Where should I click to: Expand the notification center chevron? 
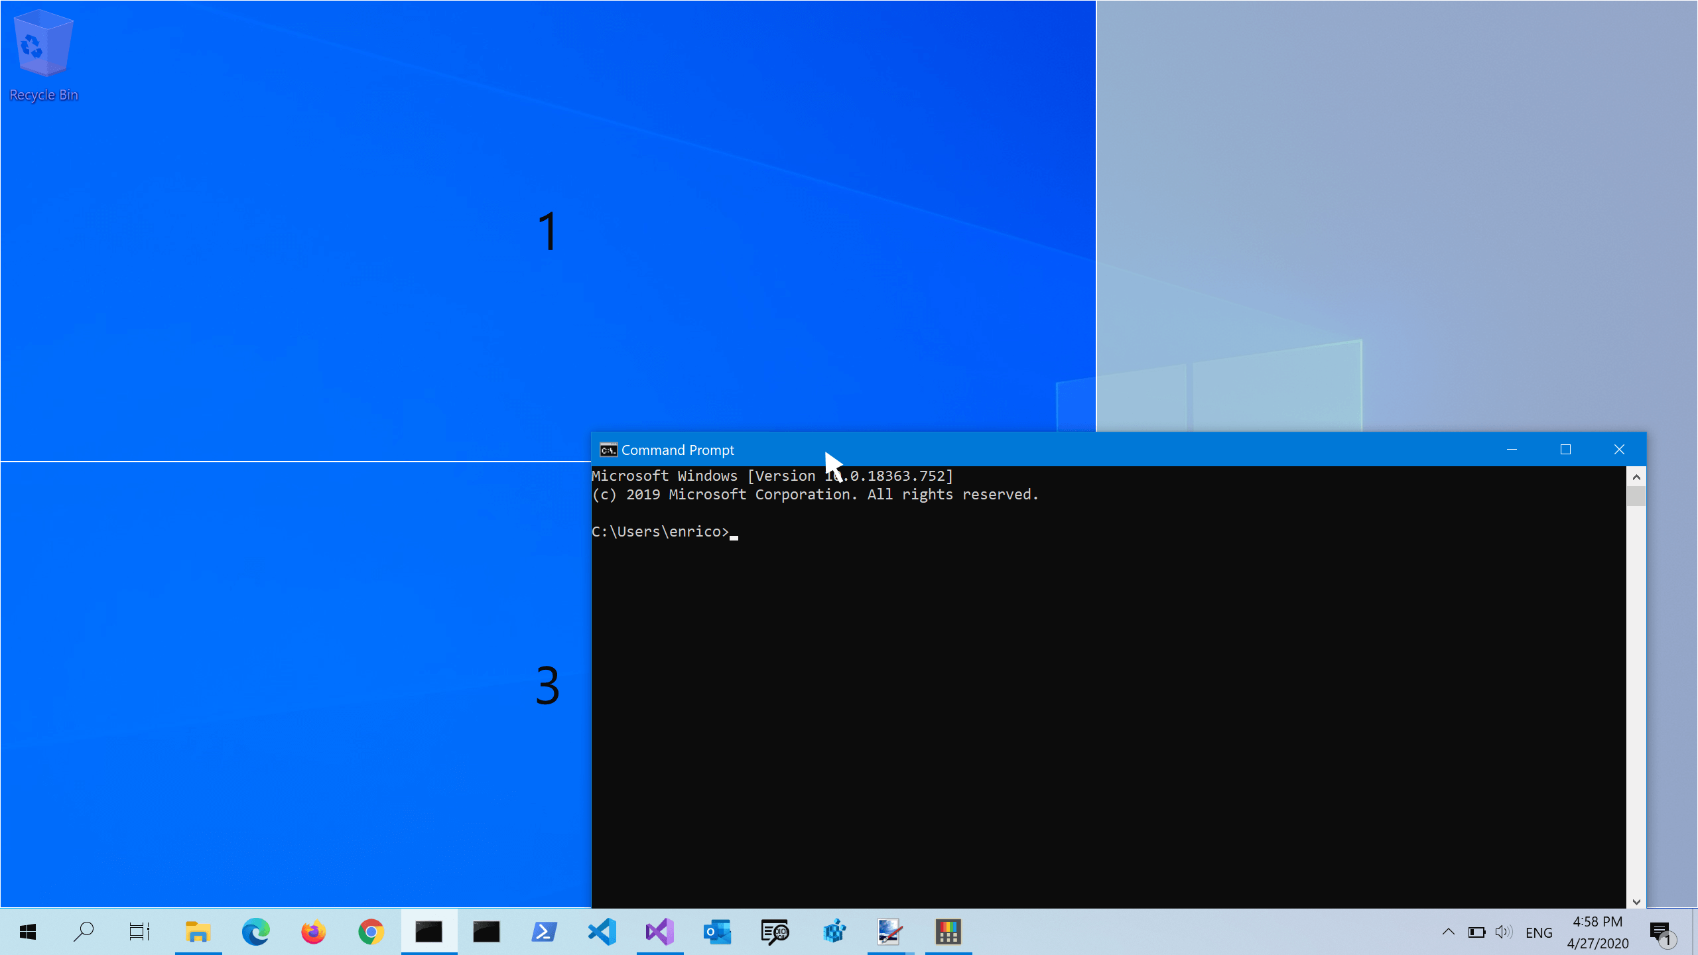coord(1447,932)
